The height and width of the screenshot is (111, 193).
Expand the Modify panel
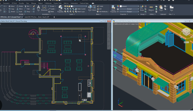(22, 14)
